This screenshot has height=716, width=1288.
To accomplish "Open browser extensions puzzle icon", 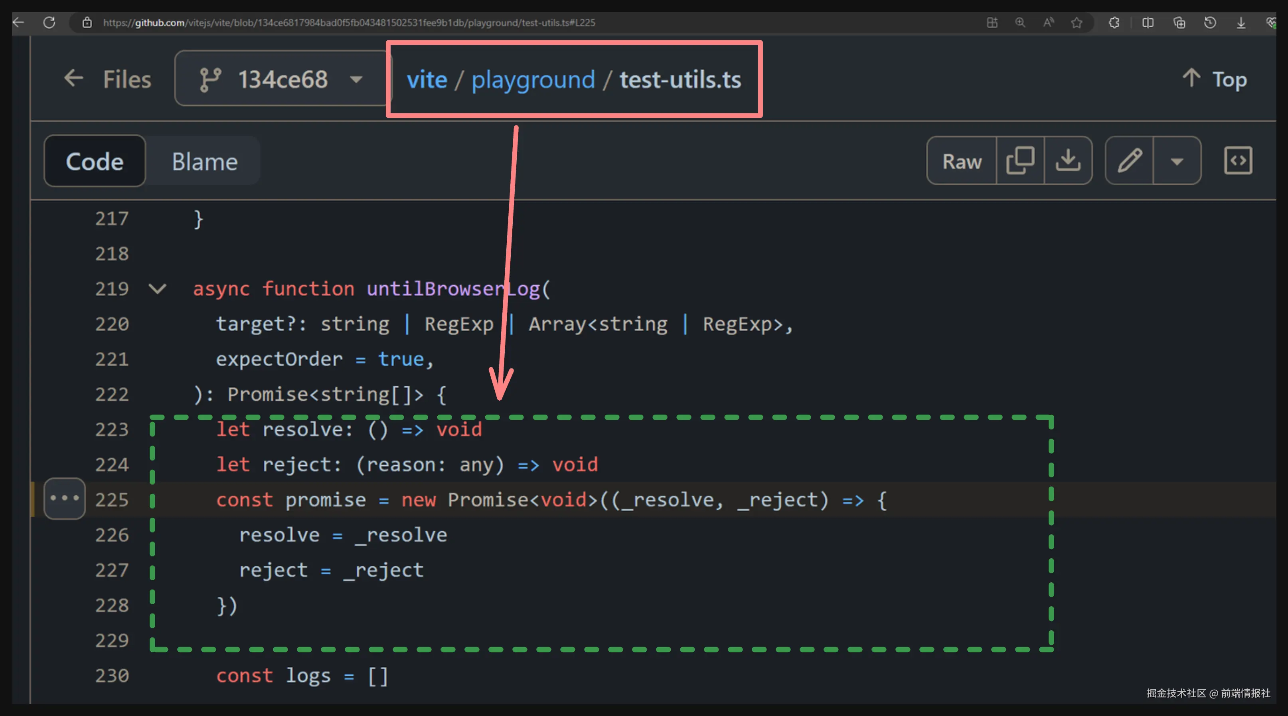I will coord(1114,22).
